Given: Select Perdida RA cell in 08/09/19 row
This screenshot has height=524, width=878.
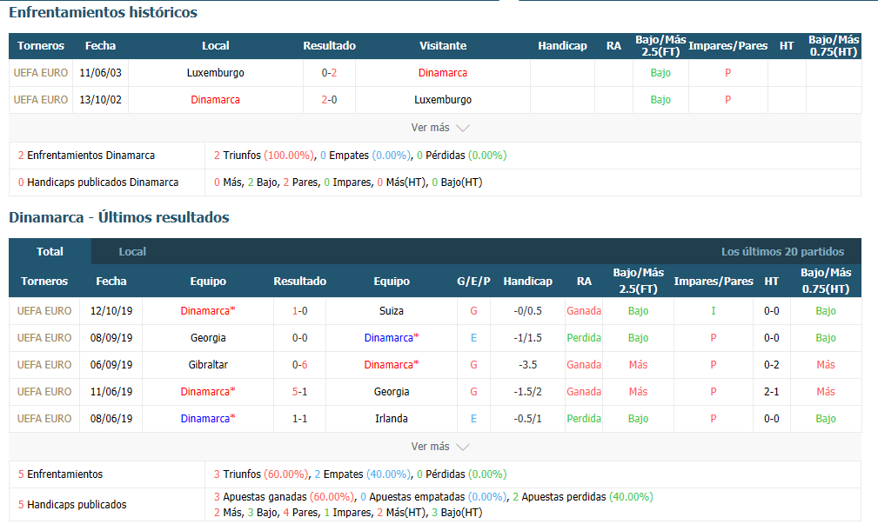Looking at the screenshot, I should tap(584, 338).
